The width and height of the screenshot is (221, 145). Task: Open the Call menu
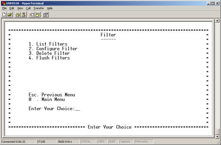click(28, 8)
